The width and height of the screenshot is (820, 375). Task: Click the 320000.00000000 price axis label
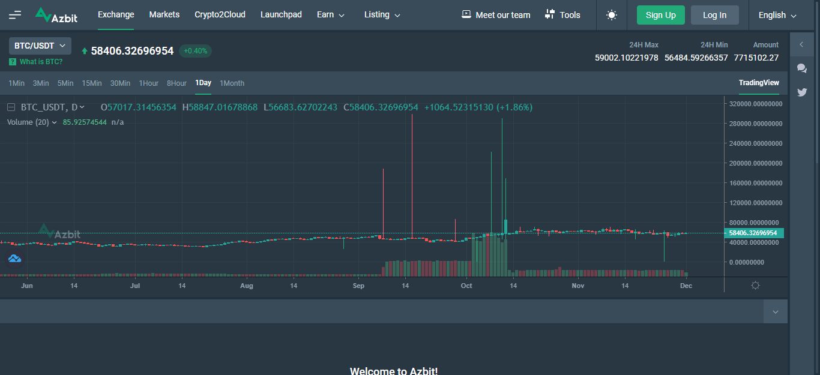click(756, 104)
